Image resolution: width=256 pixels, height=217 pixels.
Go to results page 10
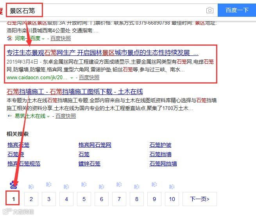[172, 199]
